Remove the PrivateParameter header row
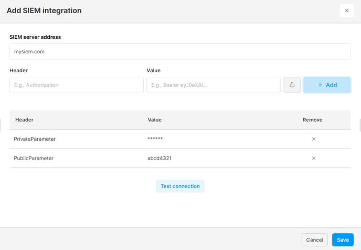This screenshot has height=250, width=361. [314, 139]
